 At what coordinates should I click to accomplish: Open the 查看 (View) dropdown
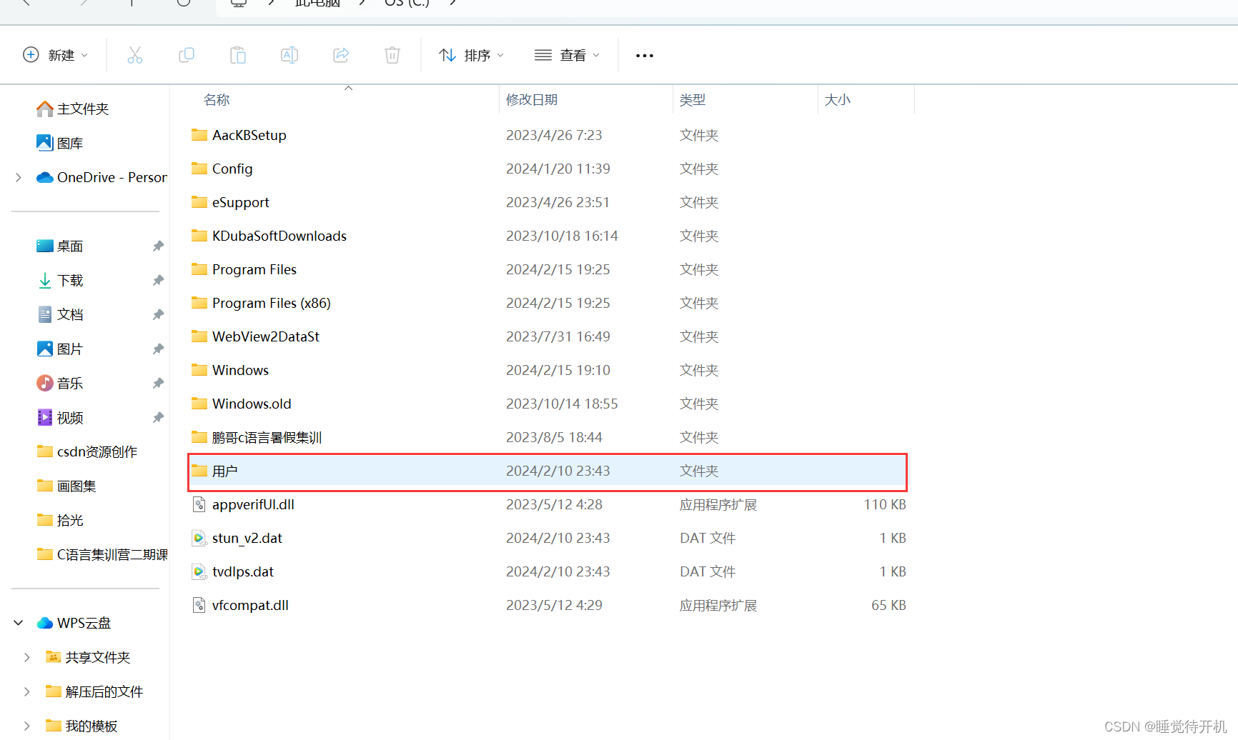point(568,55)
